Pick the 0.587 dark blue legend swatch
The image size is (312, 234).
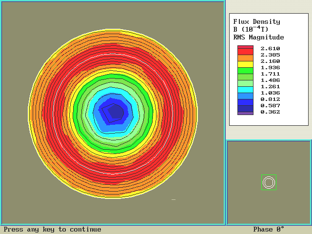click(245, 106)
